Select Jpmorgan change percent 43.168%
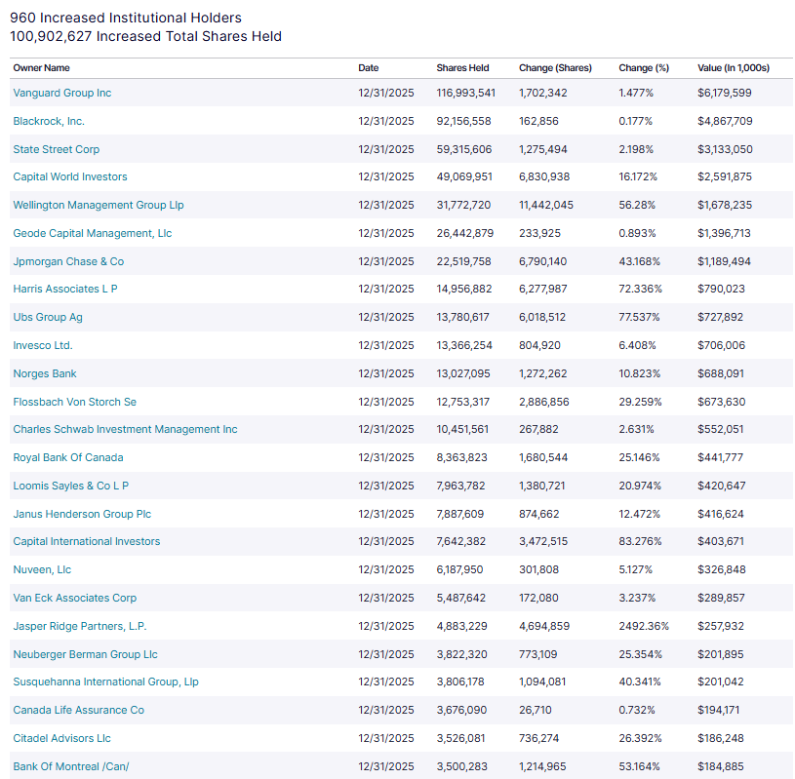The width and height of the screenshot is (795, 779). coord(639,261)
